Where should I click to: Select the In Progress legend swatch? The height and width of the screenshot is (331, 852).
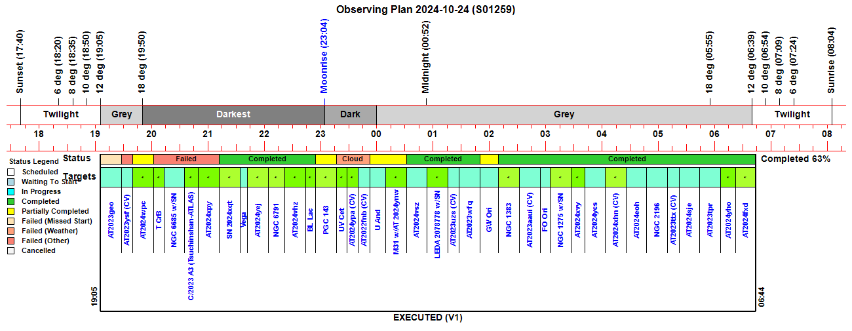(x=10, y=192)
